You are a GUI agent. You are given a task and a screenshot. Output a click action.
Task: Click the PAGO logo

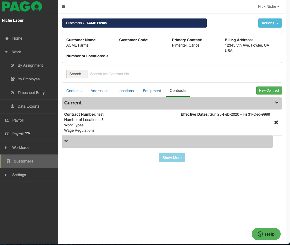click(x=22, y=7)
